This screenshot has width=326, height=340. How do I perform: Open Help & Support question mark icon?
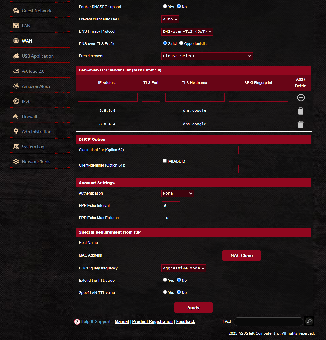[77, 321]
